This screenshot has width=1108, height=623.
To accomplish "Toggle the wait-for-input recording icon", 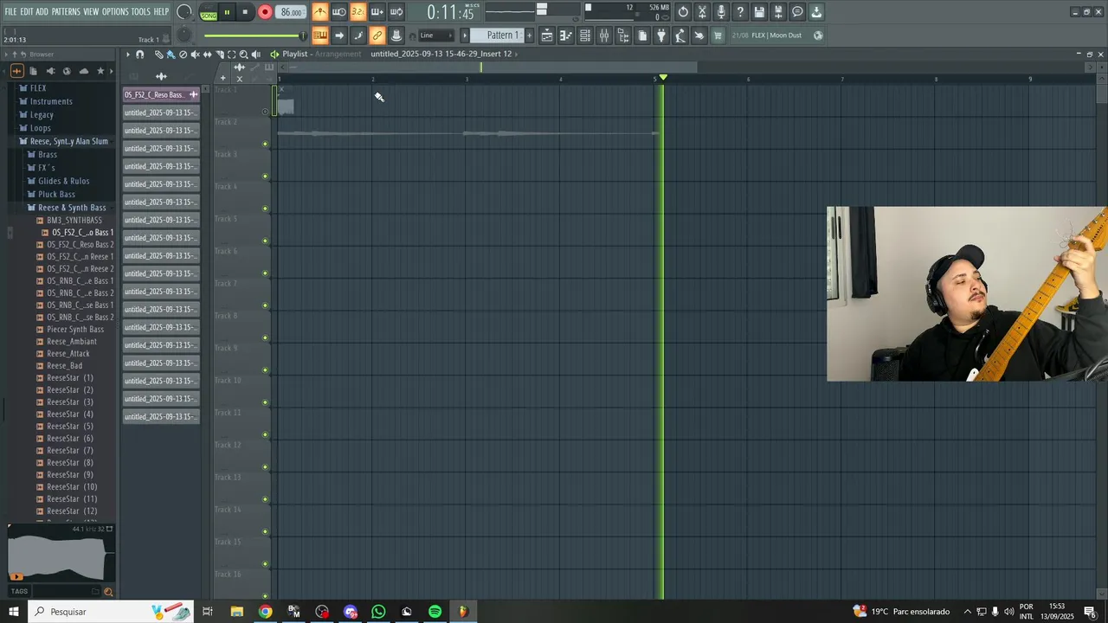I will coord(339,12).
